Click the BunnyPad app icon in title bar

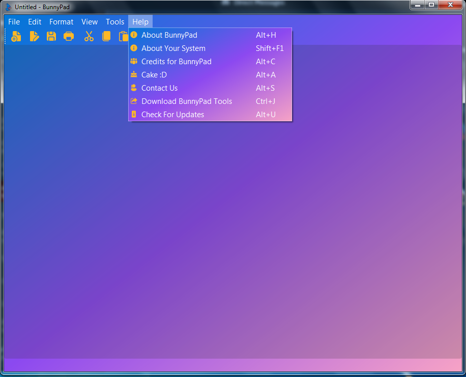pos(8,7)
